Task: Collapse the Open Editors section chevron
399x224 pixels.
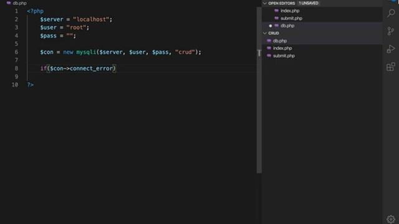Action: point(265,3)
